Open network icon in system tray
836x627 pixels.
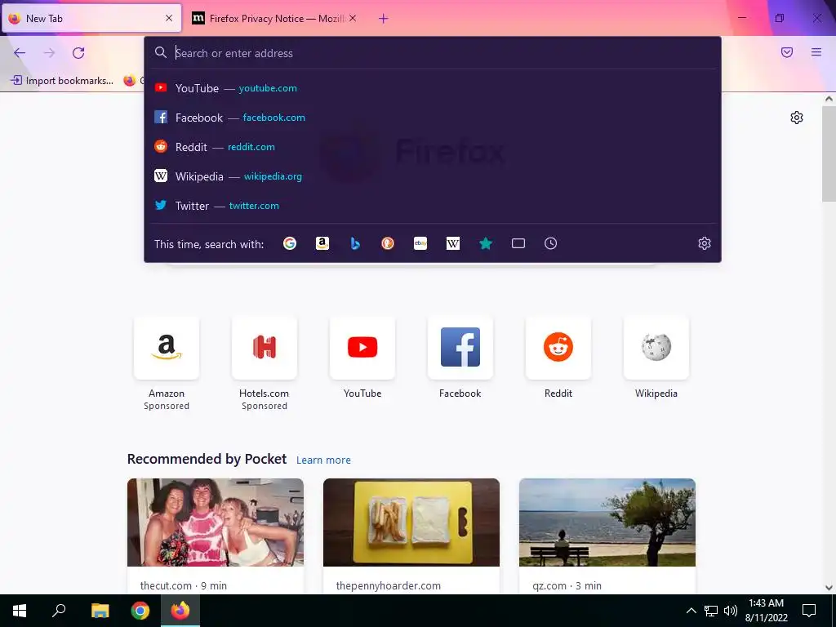pos(711,611)
